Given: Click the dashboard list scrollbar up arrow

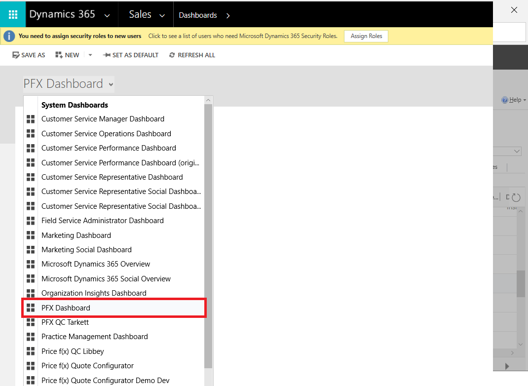Looking at the screenshot, I should point(208,100).
